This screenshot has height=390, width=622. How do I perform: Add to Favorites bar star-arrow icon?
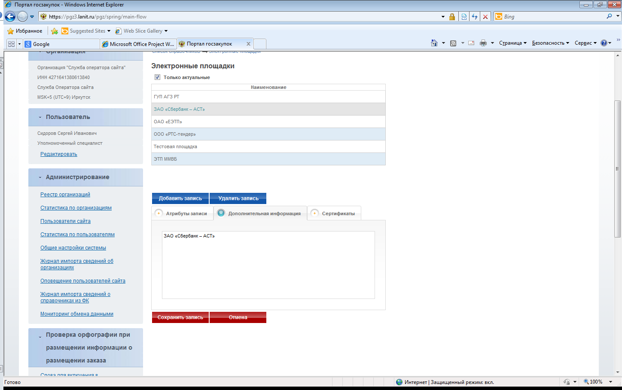[55, 31]
